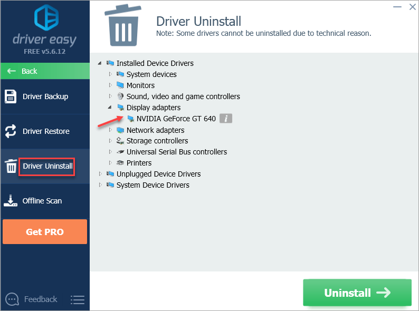The image size is (419, 311).
Task: Expand Sound, video and game controllers node
Action: click(x=110, y=96)
